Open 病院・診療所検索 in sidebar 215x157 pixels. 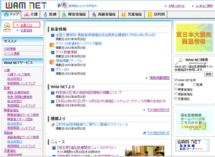pyautogui.click(x=18, y=92)
